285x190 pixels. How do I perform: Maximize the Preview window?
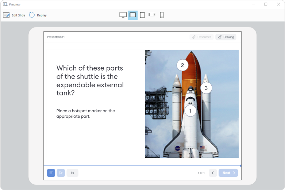click(266, 4)
